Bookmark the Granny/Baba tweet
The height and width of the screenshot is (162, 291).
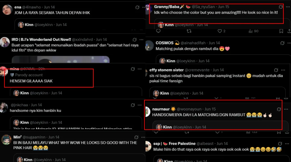(281, 31)
